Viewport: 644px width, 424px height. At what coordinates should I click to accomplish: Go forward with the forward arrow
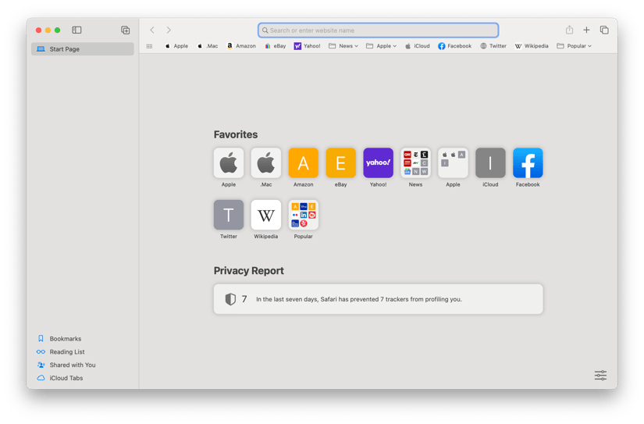pos(169,30)
